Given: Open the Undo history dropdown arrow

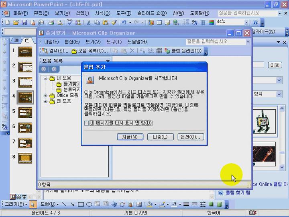Looking at the screenshot, I should tap(130, 23).
